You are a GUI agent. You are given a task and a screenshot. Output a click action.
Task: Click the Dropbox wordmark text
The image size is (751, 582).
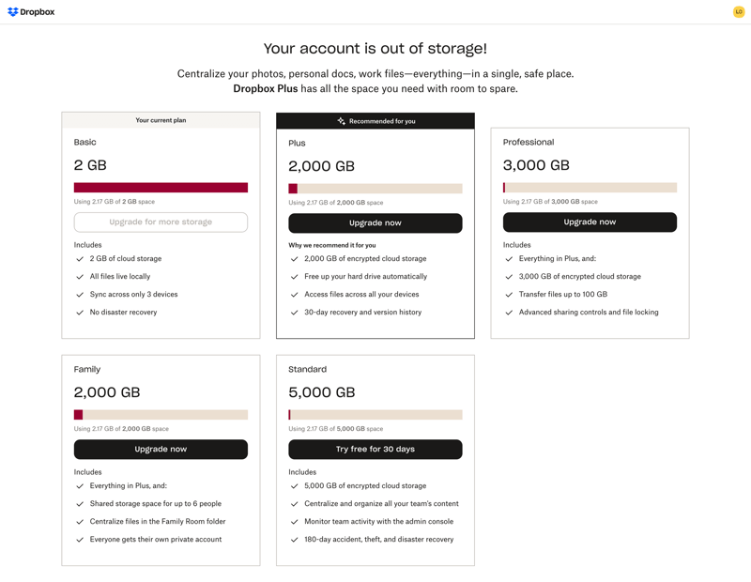tap(38, 11)
